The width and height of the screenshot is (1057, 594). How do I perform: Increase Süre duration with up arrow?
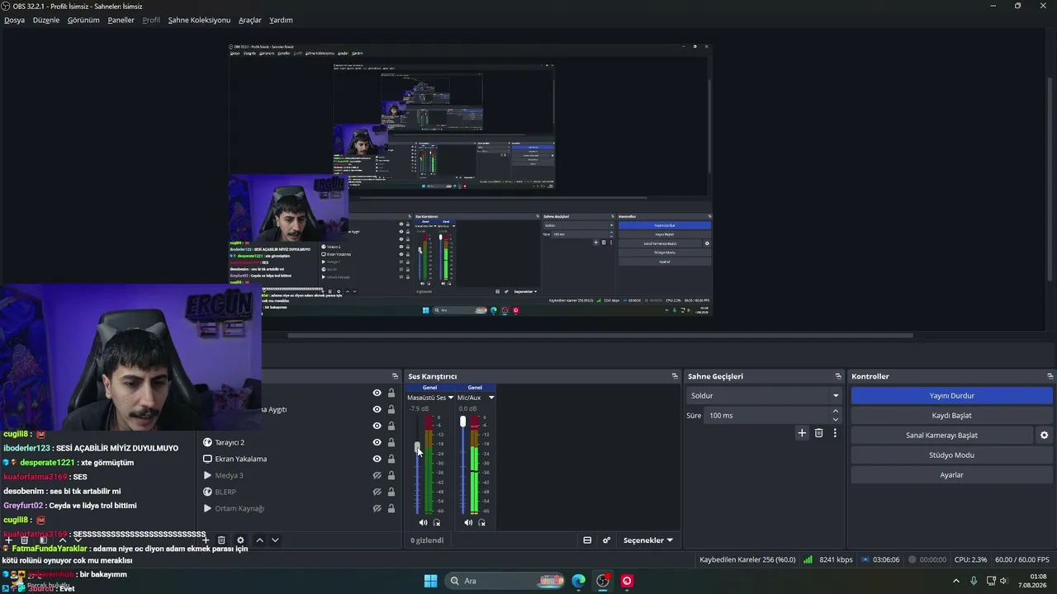835,411
